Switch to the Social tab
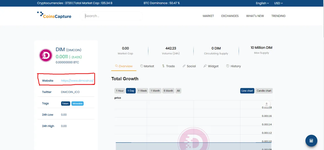This screenshot has width=324, height=150. (189, 66)
